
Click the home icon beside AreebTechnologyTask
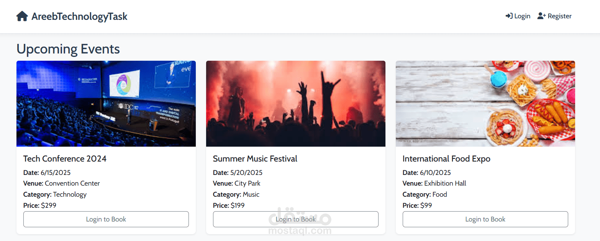[x=22, y=16]
